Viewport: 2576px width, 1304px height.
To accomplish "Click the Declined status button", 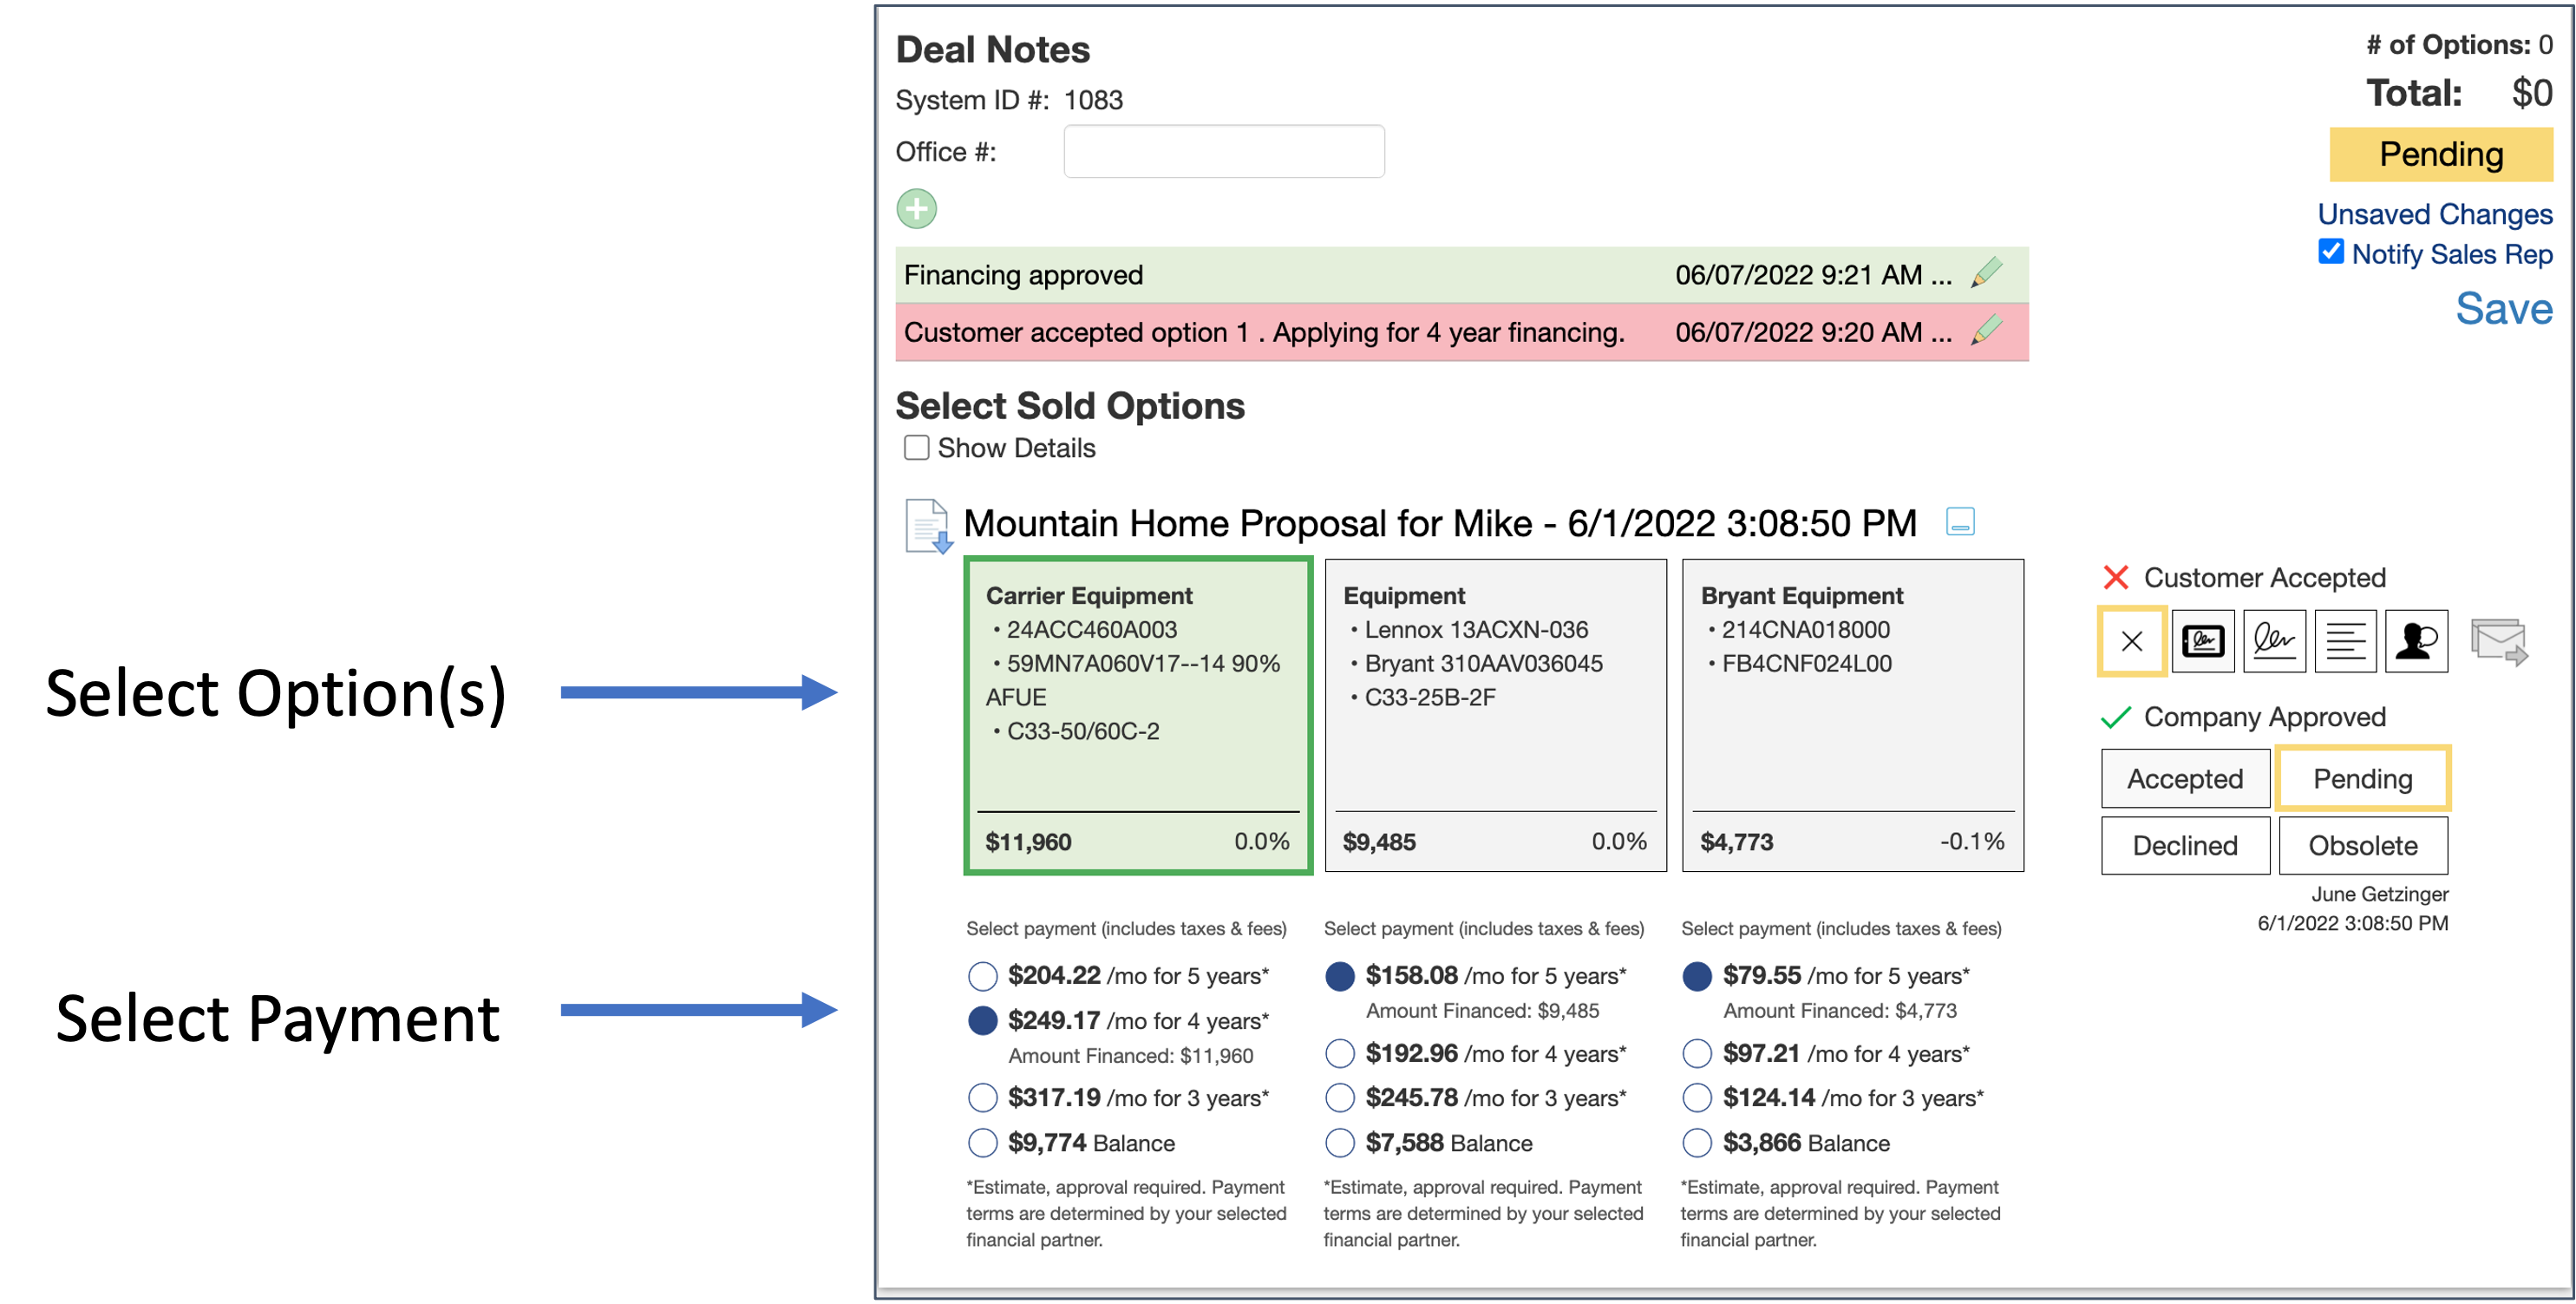I will click(x=2184, y=845).
